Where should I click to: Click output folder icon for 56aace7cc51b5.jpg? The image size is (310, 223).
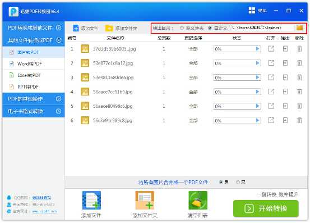pos(285,92)
